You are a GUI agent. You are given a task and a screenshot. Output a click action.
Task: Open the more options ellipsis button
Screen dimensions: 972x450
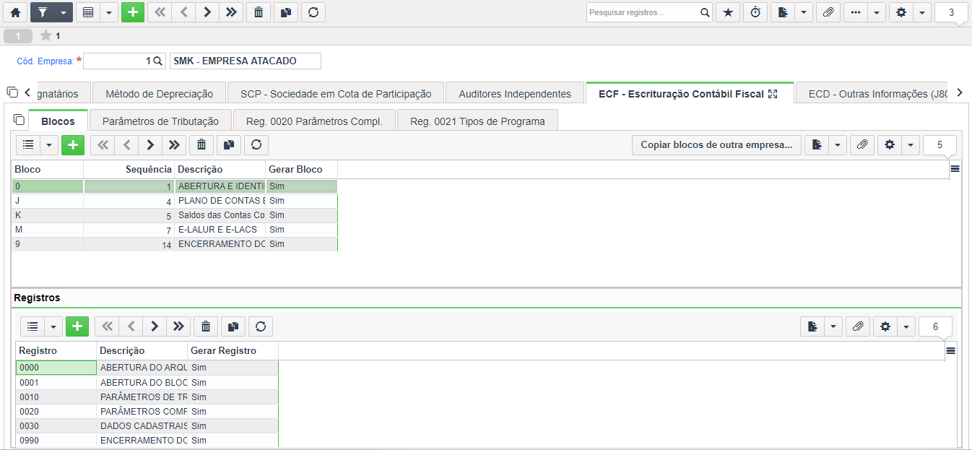(x=856, y=12)
